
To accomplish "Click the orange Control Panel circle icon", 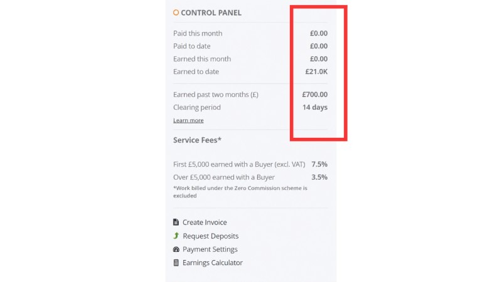I will tap(176, 13).
